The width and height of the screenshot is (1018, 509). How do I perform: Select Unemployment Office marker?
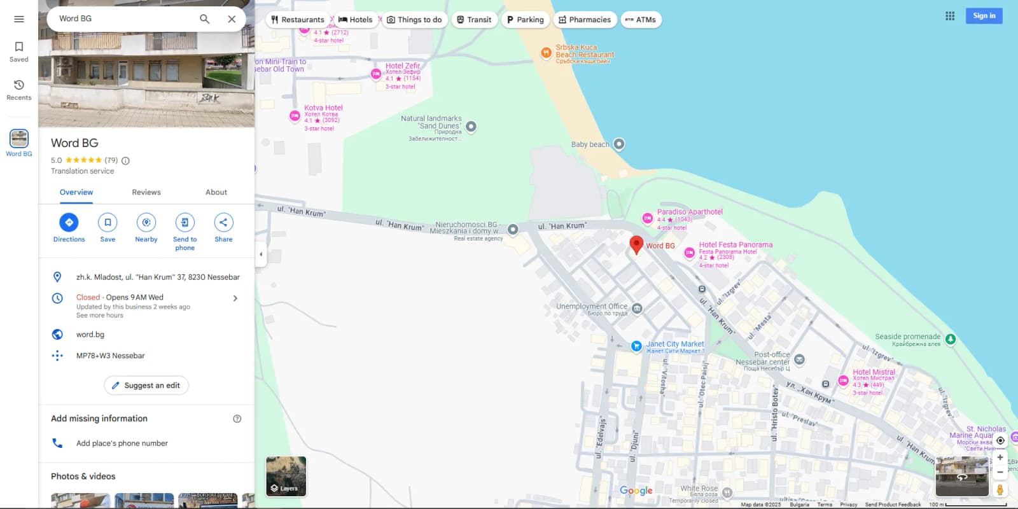(x=637, y=309)
